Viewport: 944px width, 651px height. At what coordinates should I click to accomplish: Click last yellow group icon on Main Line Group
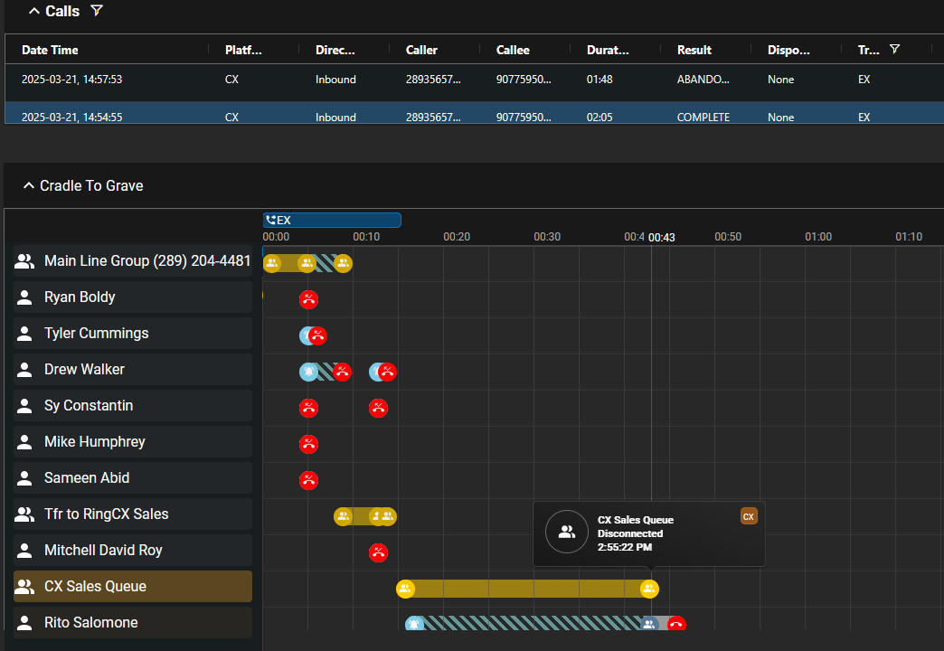click(x=344, y=263)
